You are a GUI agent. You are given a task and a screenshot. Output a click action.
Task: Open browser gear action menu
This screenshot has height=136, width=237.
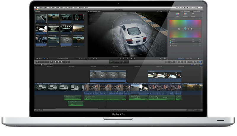point(40,59)
